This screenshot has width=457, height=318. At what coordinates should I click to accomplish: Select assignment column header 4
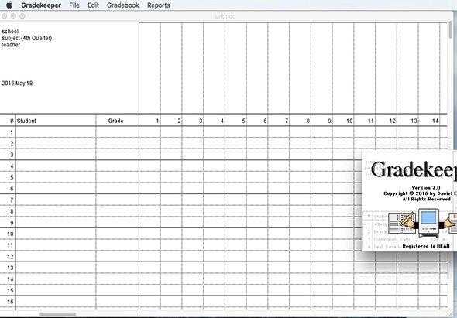click(215, 121)
